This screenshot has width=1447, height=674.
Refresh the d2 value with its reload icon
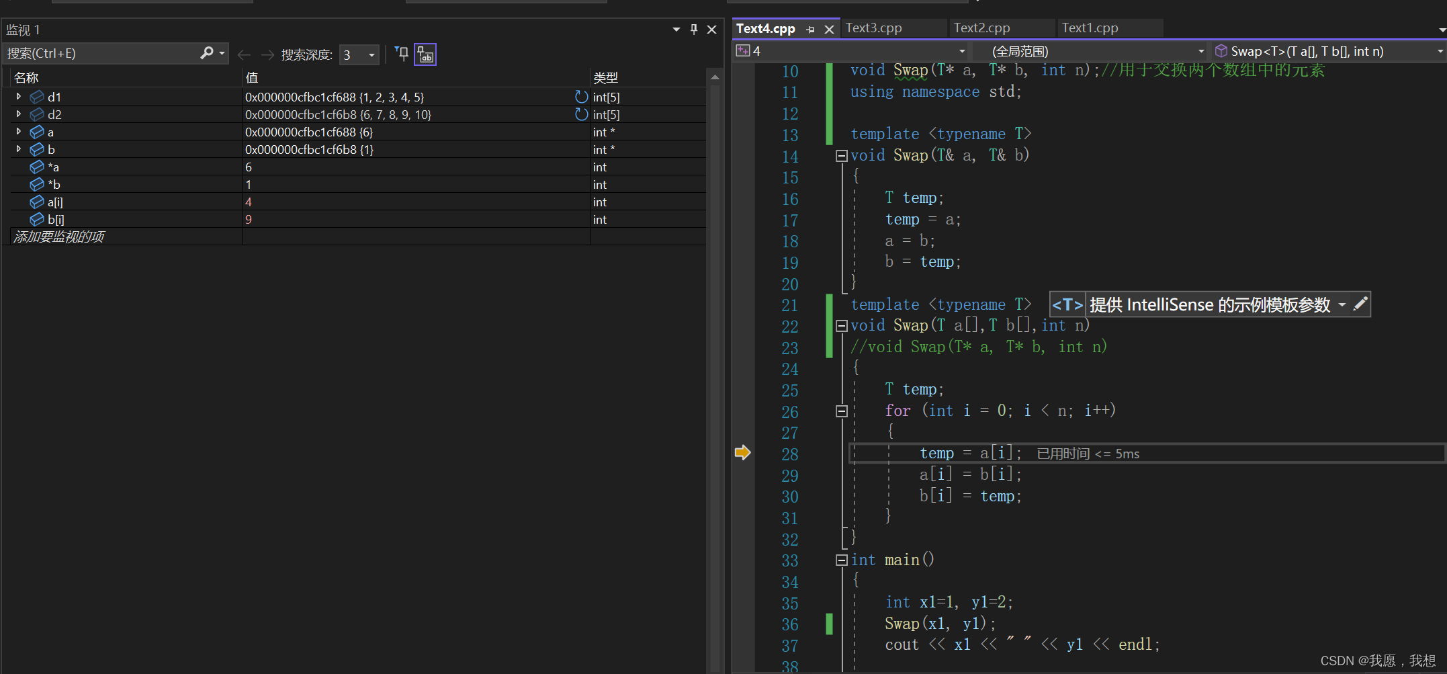coord(581,114)
